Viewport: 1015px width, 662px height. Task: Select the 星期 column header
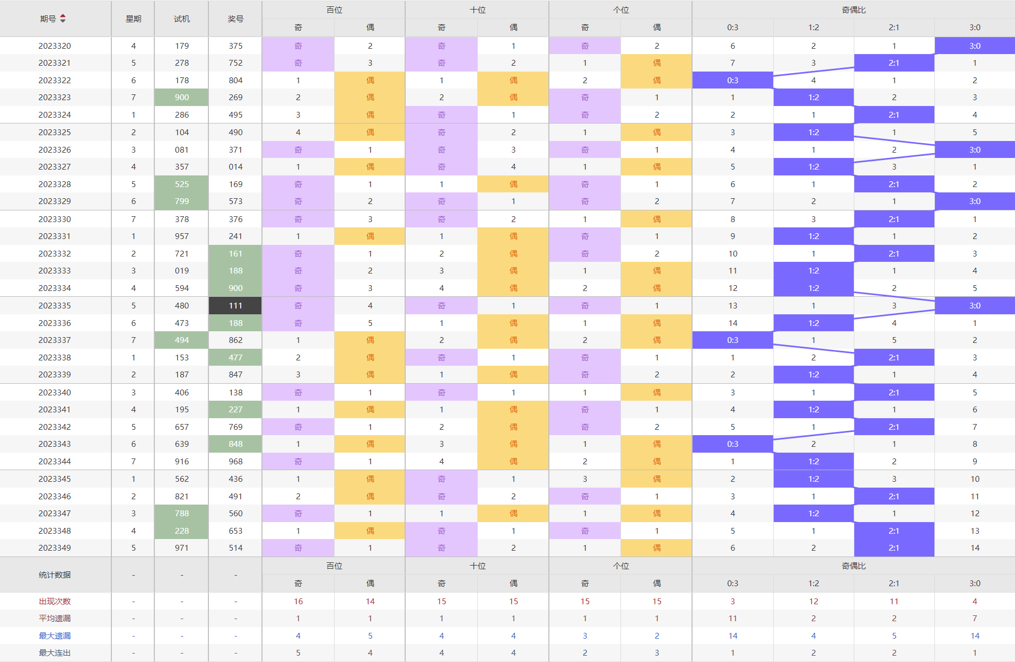pos(133,19)
